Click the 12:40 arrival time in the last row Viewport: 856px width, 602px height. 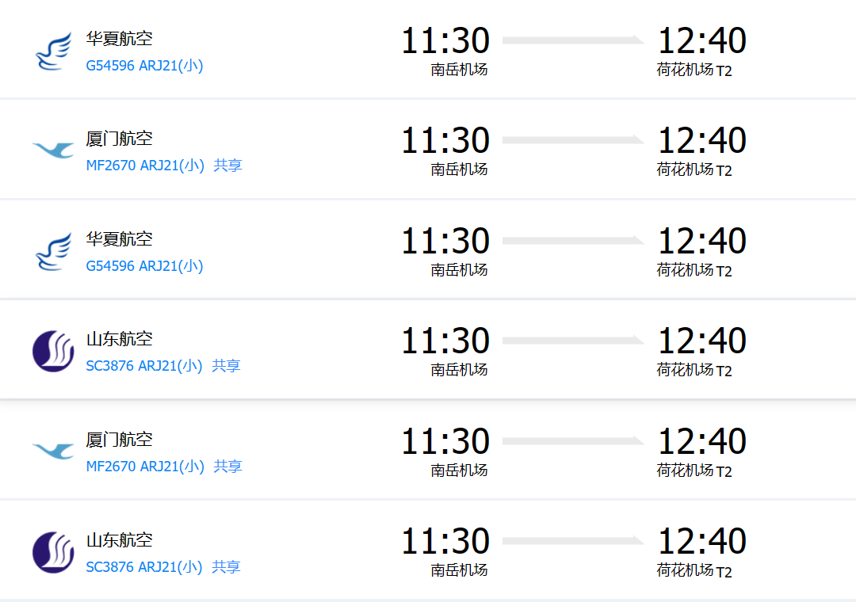pyautogui.click(x=702, y=542)
